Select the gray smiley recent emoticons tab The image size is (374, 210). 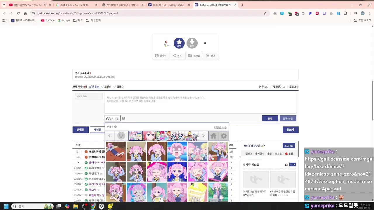(x=121, y=136)
